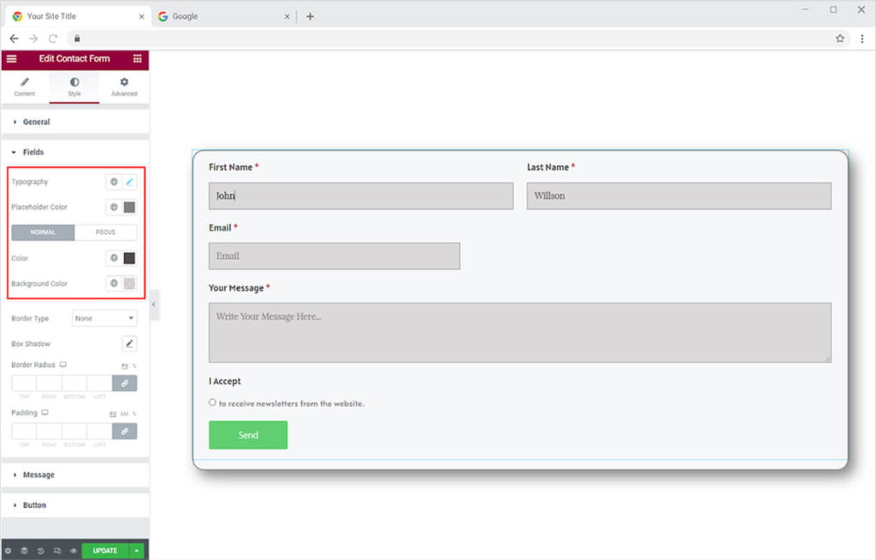This screenshot has height=560, width=876.
Task: Open the Background Color swatch
Action: (x=129, y=284)
